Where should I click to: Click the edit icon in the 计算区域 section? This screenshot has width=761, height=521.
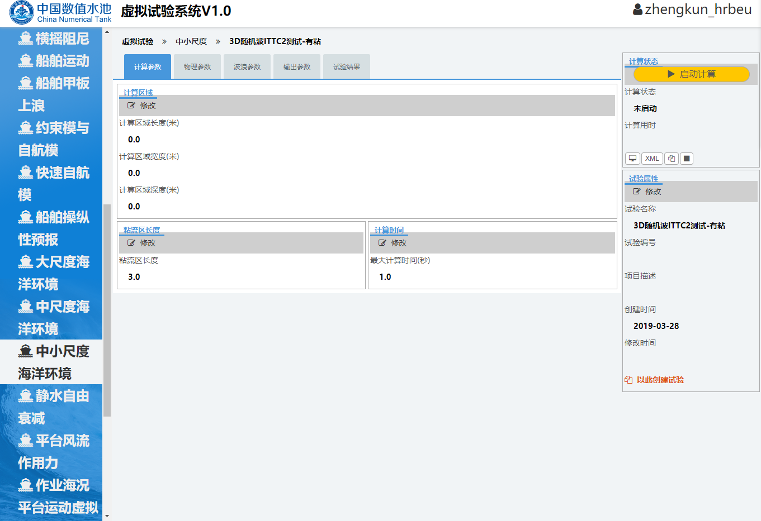[x=131, y=106]
